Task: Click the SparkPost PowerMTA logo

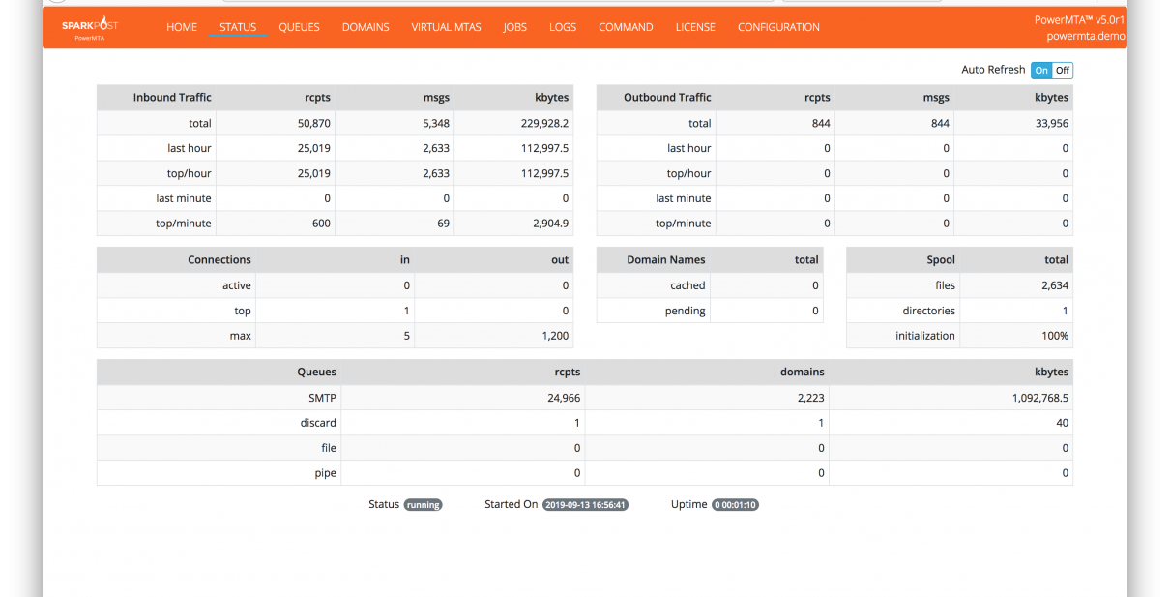Action: 89,29
